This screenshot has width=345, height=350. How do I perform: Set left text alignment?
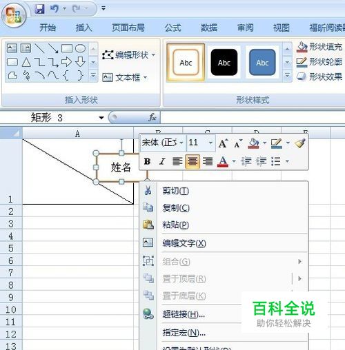point(177,161)
